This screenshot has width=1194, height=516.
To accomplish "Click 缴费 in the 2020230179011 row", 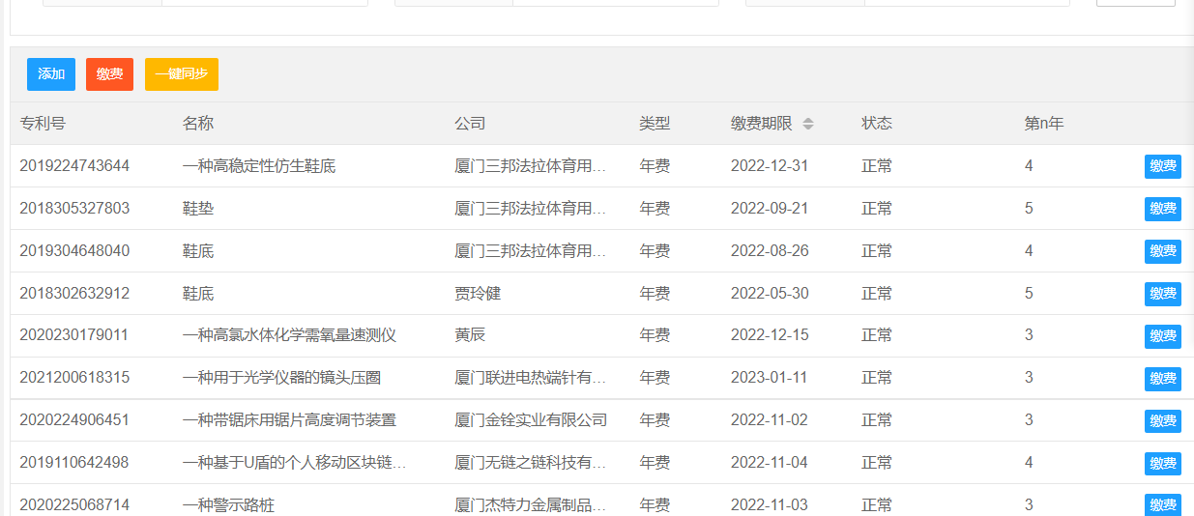I will click(1163, 336).
